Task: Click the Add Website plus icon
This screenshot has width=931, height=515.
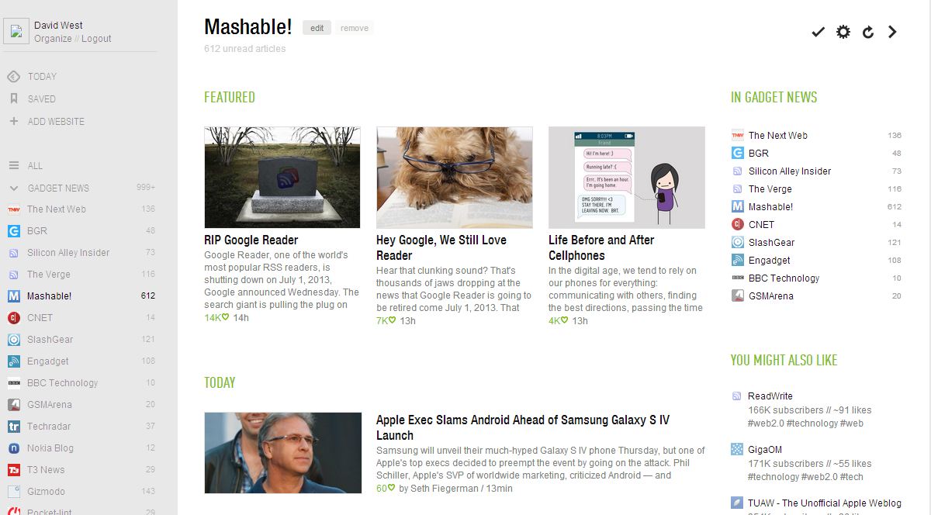Action: (x=13, y=121)
